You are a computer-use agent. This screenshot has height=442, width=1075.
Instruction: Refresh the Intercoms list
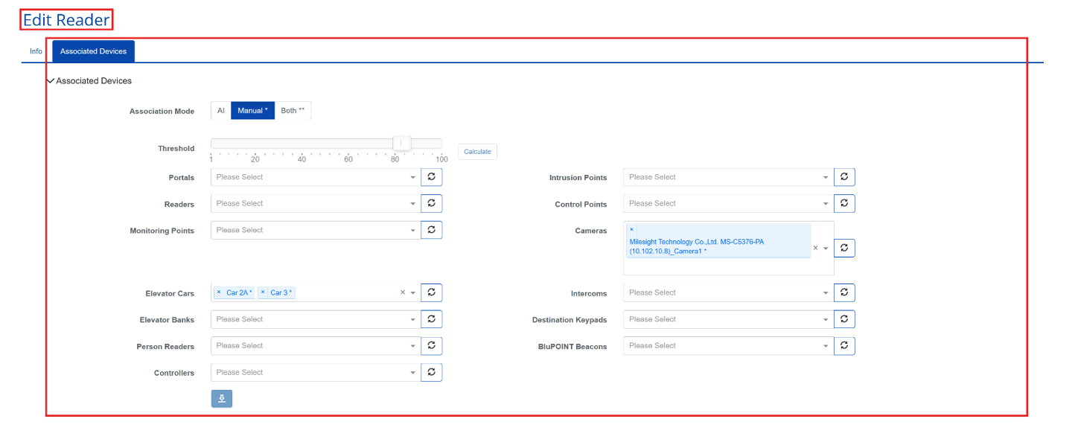pos(844,292)
